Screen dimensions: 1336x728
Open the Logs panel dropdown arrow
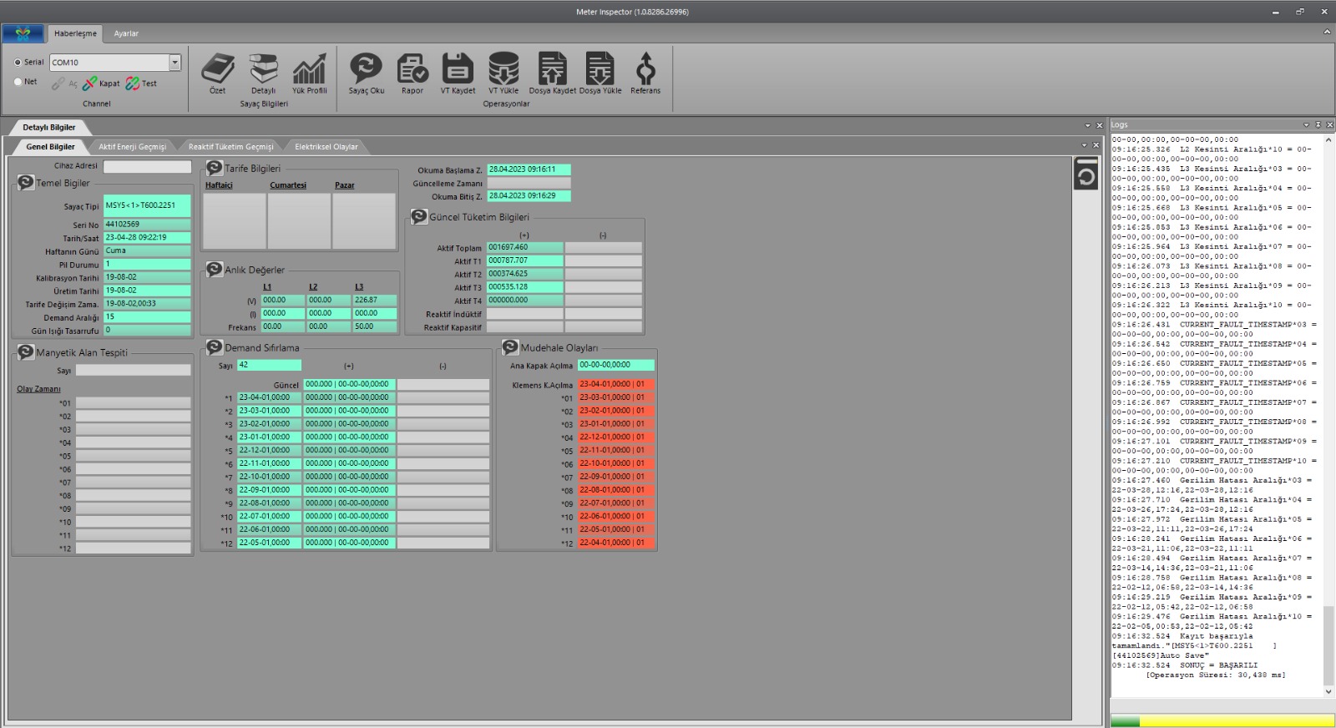point(1306,125)
